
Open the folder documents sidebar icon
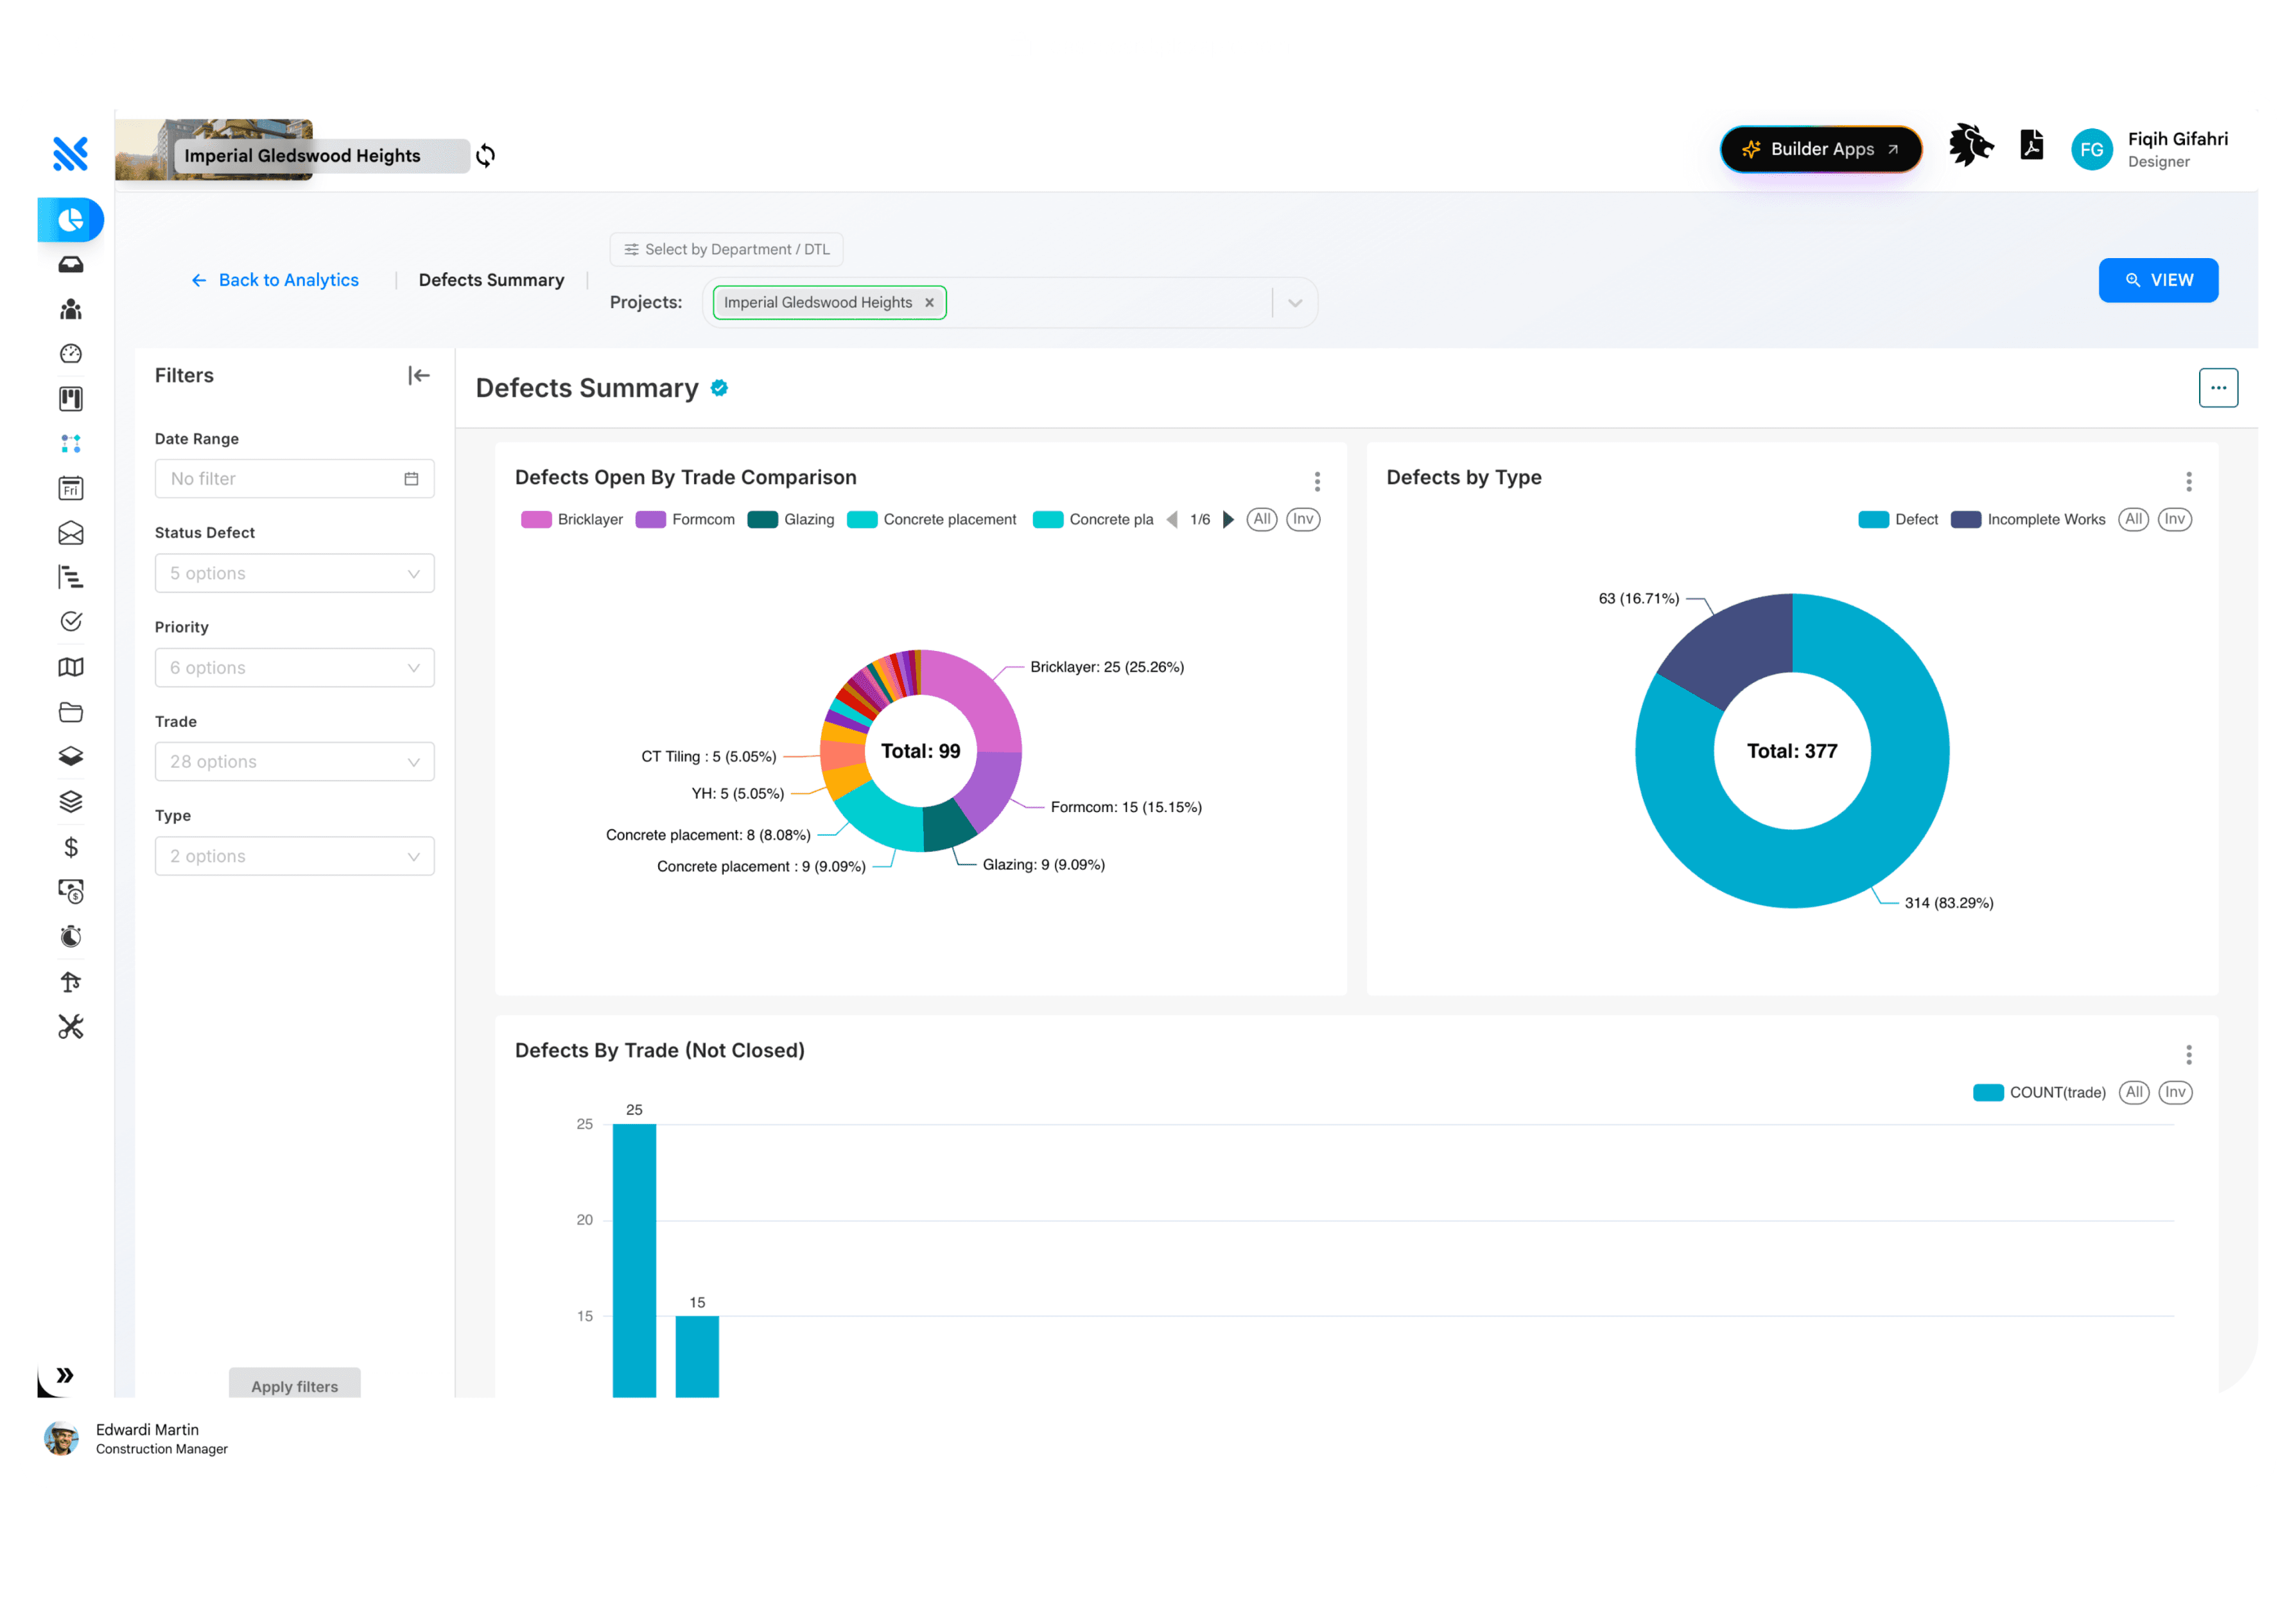[71, 712]
